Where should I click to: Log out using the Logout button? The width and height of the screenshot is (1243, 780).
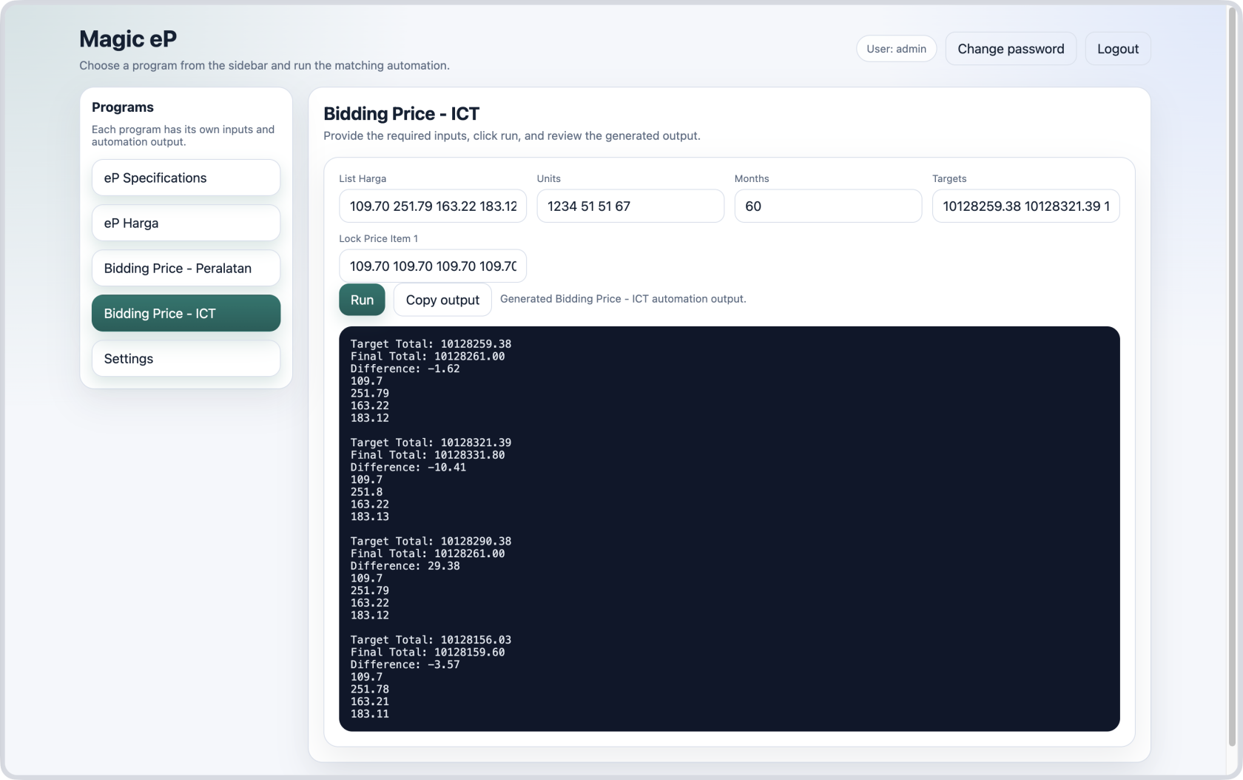(1118, 49)
